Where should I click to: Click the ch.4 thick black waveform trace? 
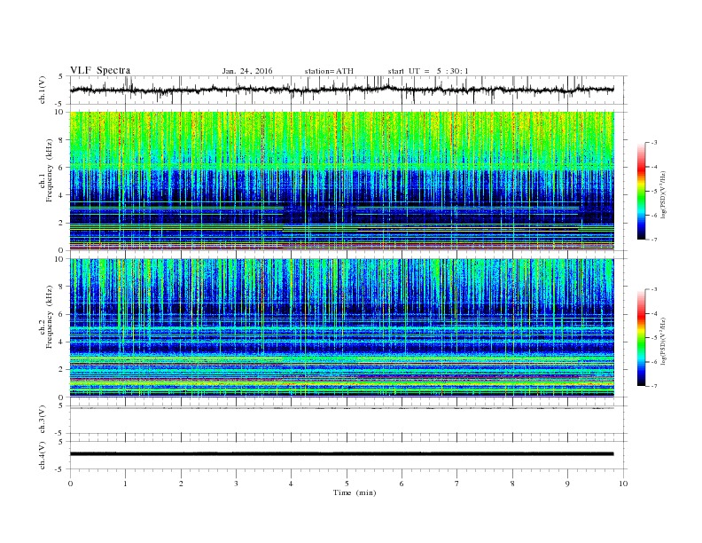point(342,454)
